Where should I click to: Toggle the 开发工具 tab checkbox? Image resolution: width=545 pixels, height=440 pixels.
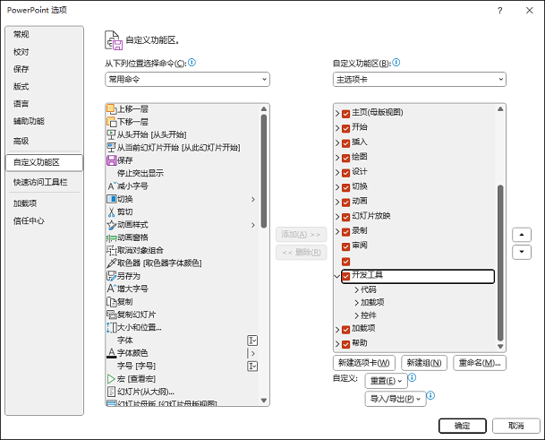point(345,276)
